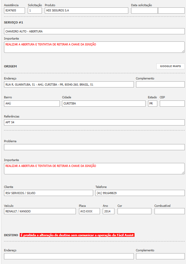Click the Assistência field showing 8247605

14,11
